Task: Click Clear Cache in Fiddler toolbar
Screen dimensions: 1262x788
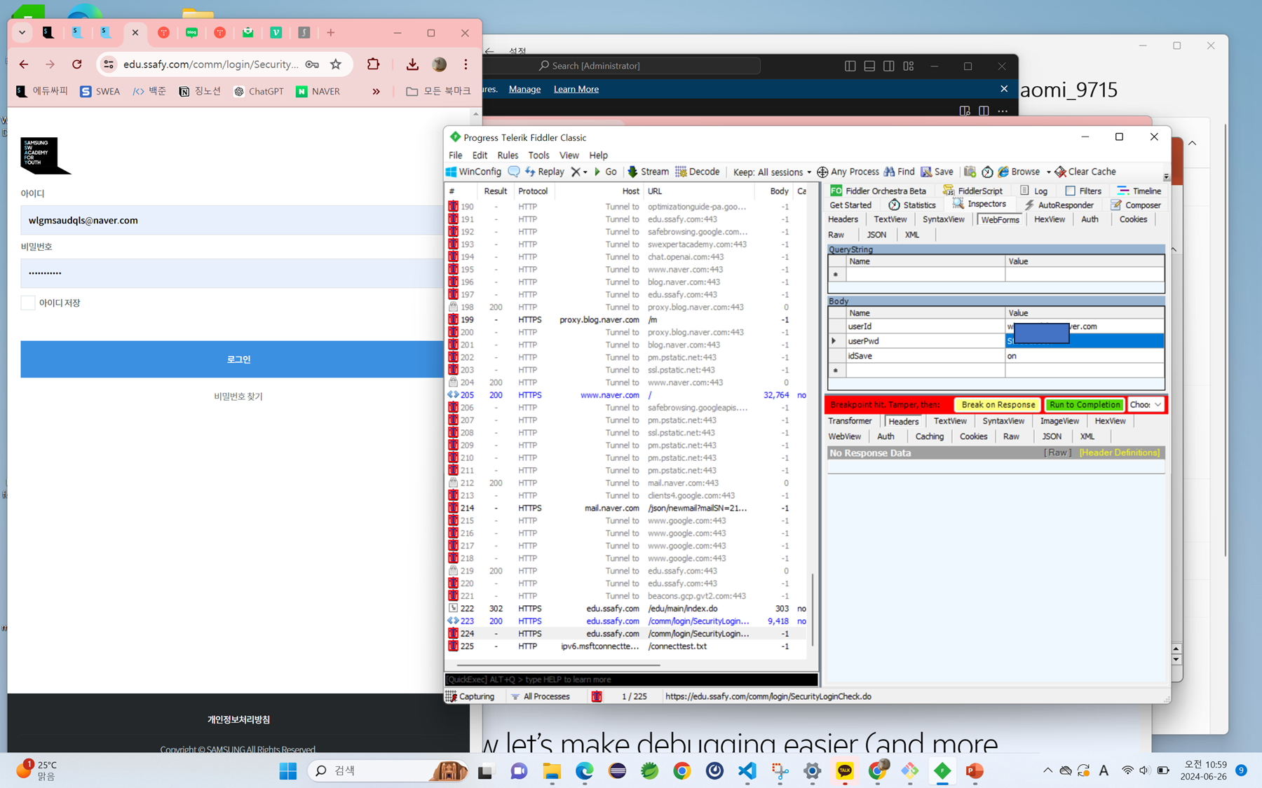Action: [1085, 172]
